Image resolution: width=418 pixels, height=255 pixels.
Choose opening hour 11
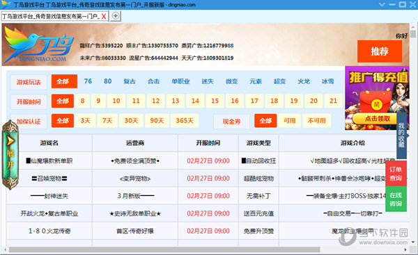click(x=136, y=101)
